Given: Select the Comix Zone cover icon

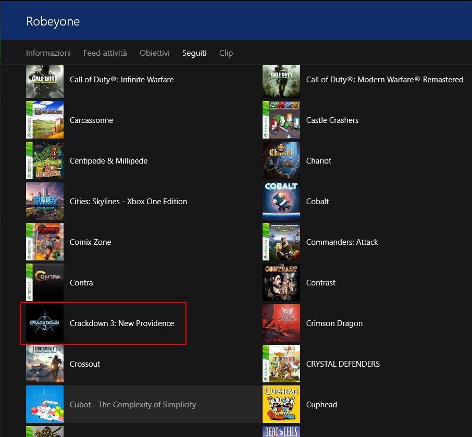Looking at the screenshot, I should pyautogui.click(x=45, y=242).
